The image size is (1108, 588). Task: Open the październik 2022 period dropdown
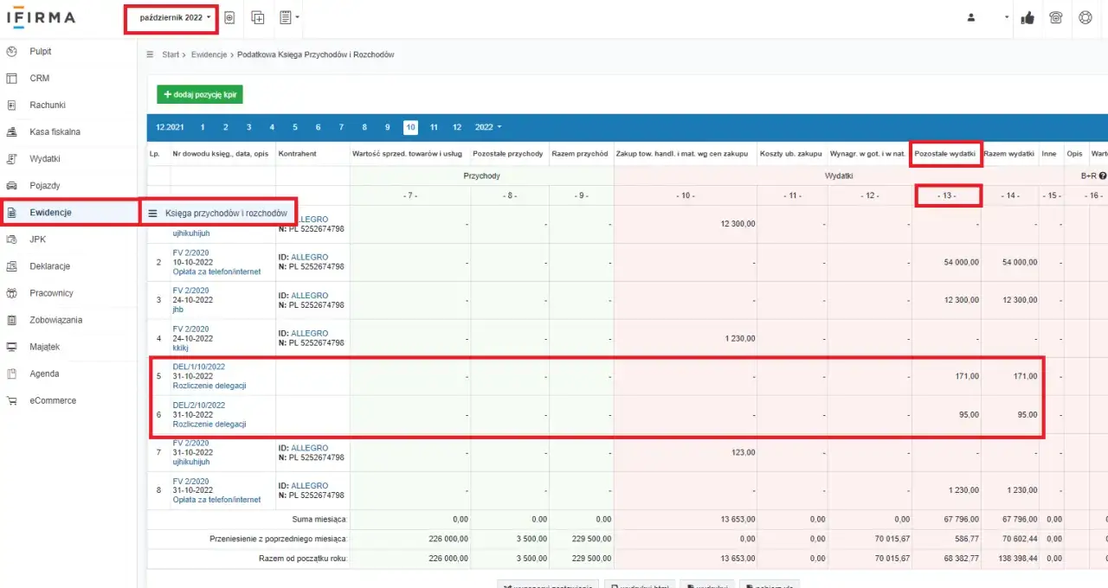(x=174, y=18)
